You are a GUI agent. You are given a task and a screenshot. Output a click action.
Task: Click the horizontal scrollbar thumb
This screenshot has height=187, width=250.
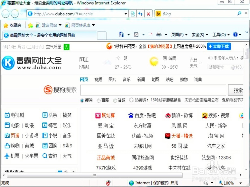(95, 175)
